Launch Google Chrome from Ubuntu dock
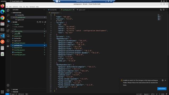This screenshot has height=95, width=169. pyautogui.click(x=2, y=18)
